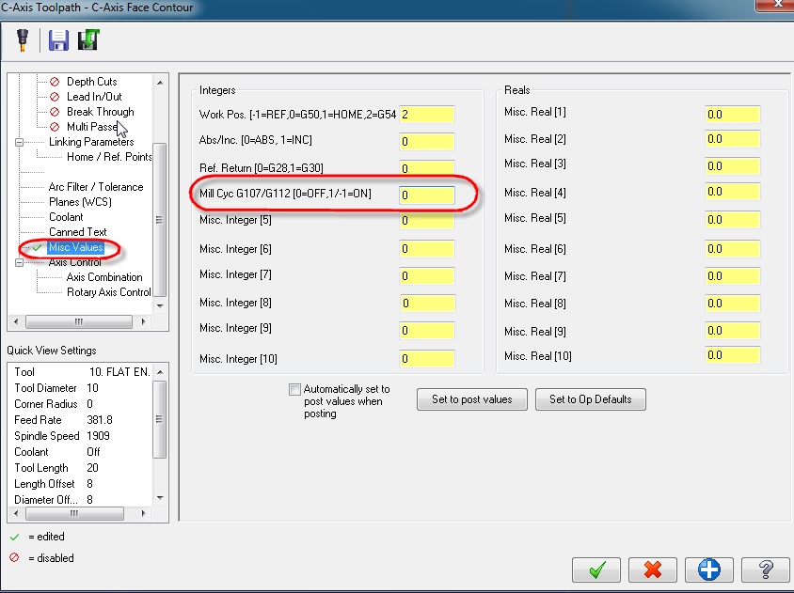Select Lead In/Out tree item

94,97
